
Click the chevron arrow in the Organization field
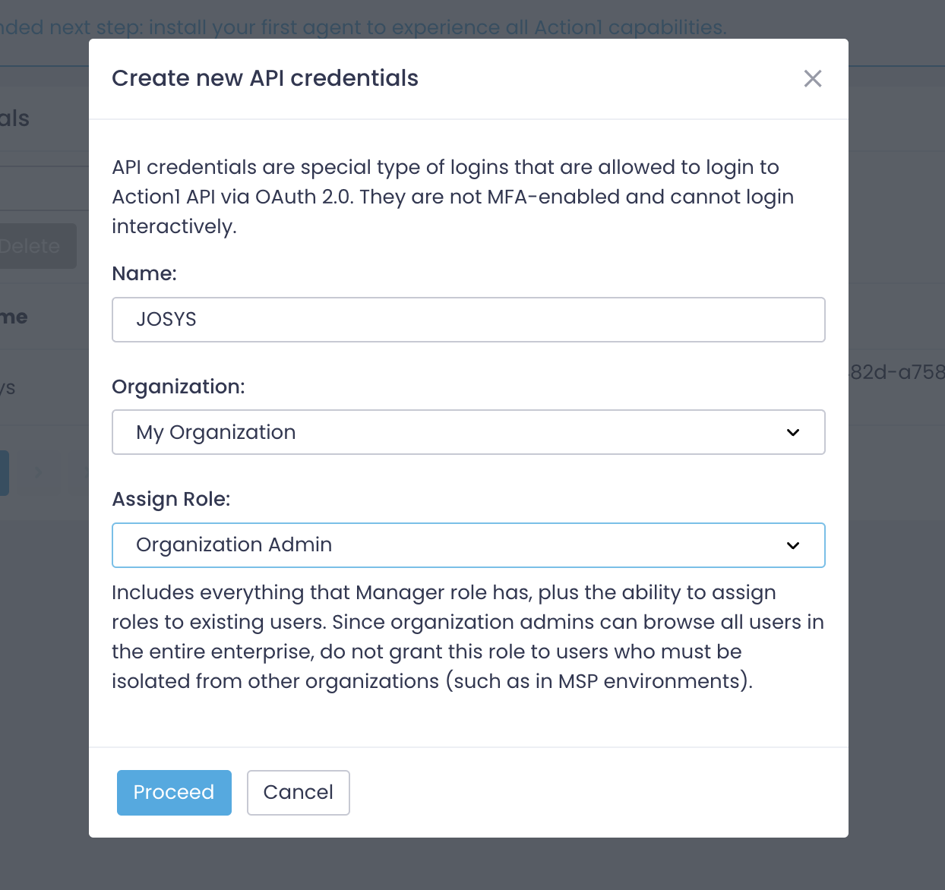[793, 432]
